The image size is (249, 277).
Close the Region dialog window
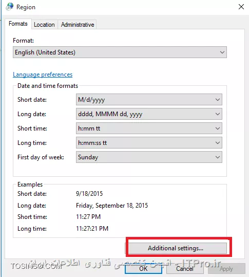(241, 7)
